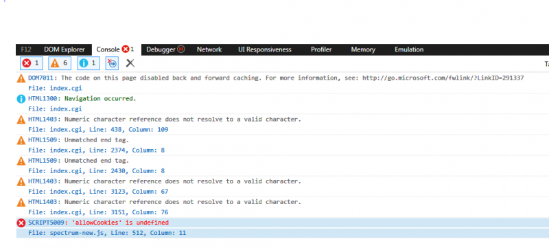The image size is (549, 248).
Task: Select 'Unmatched end tag.' for Line 2430
Action: coord(97,161)
